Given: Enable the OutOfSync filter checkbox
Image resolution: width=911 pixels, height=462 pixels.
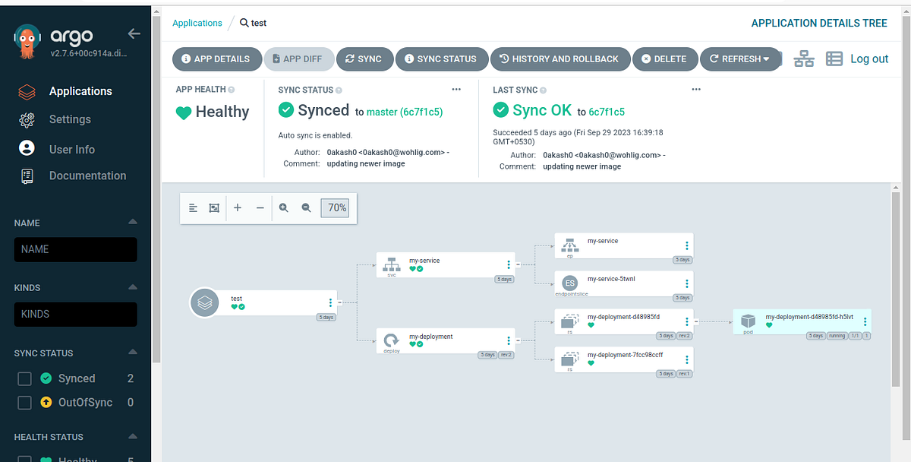Looking at the screenshot, I should pyautogui.click(x=24, y=402).
